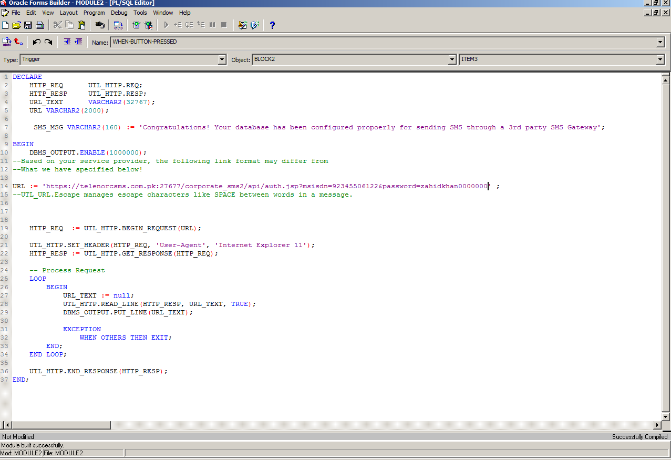Revert changes with the red arrow icon
671x460 pixels.
[x=18, y=42]
